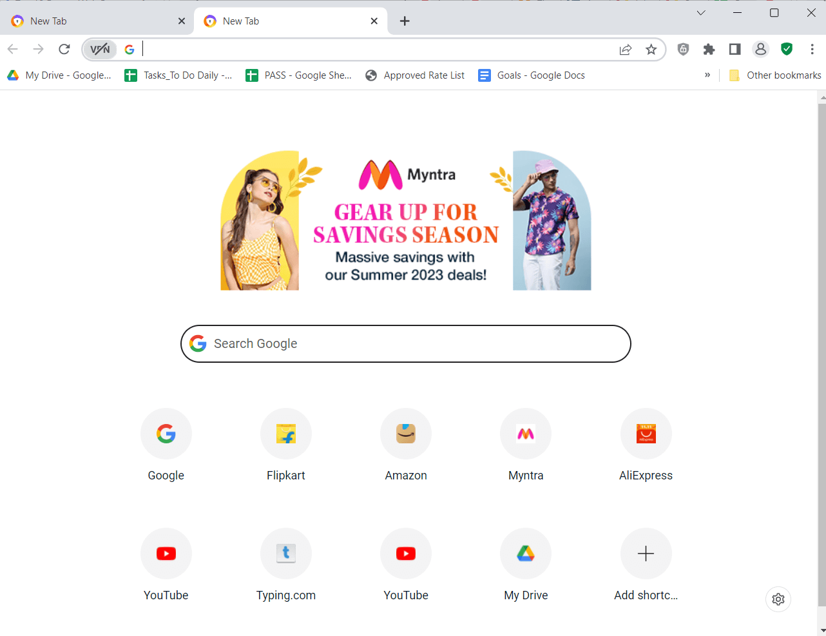Open Other bookmarks folder
This screenshot has width=826, height=636.
(775, 75)
